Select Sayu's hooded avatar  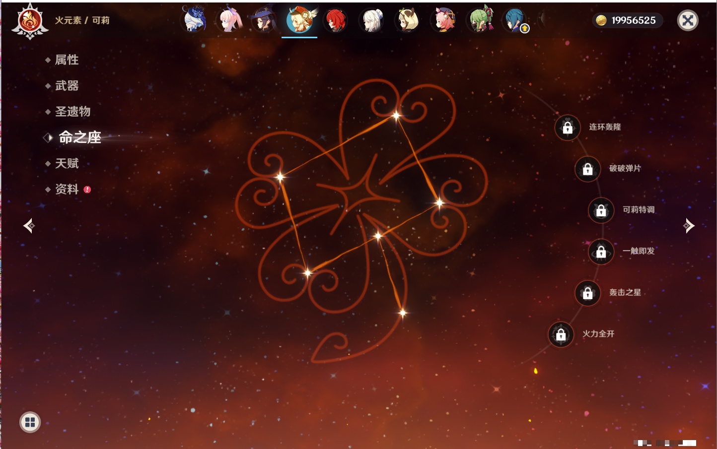[407, 20]
